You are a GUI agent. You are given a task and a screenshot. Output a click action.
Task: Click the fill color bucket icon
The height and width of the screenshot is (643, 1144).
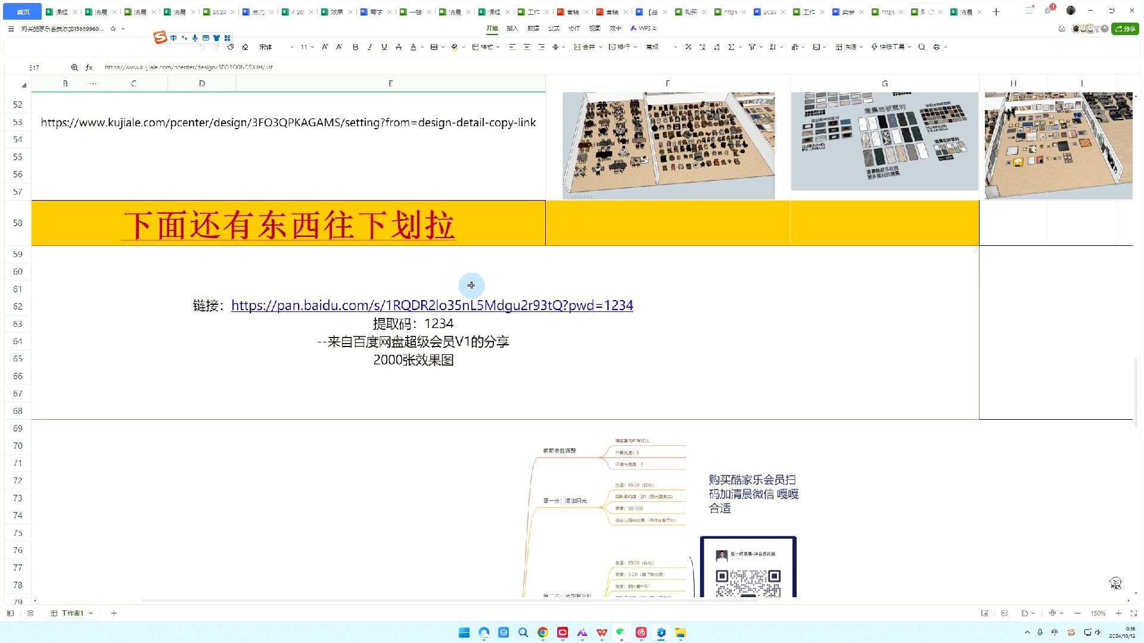tap(454, 47)
